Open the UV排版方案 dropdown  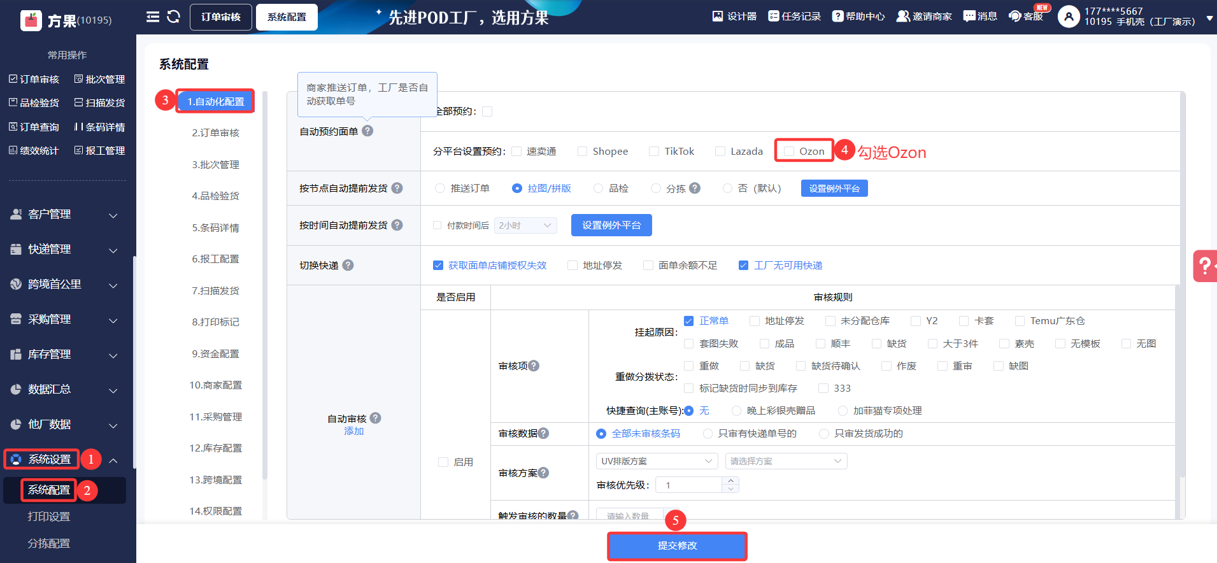pos(657,461)
